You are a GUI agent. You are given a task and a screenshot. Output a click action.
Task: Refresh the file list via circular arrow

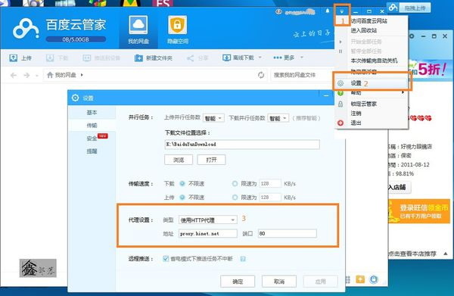click(261, 75)
